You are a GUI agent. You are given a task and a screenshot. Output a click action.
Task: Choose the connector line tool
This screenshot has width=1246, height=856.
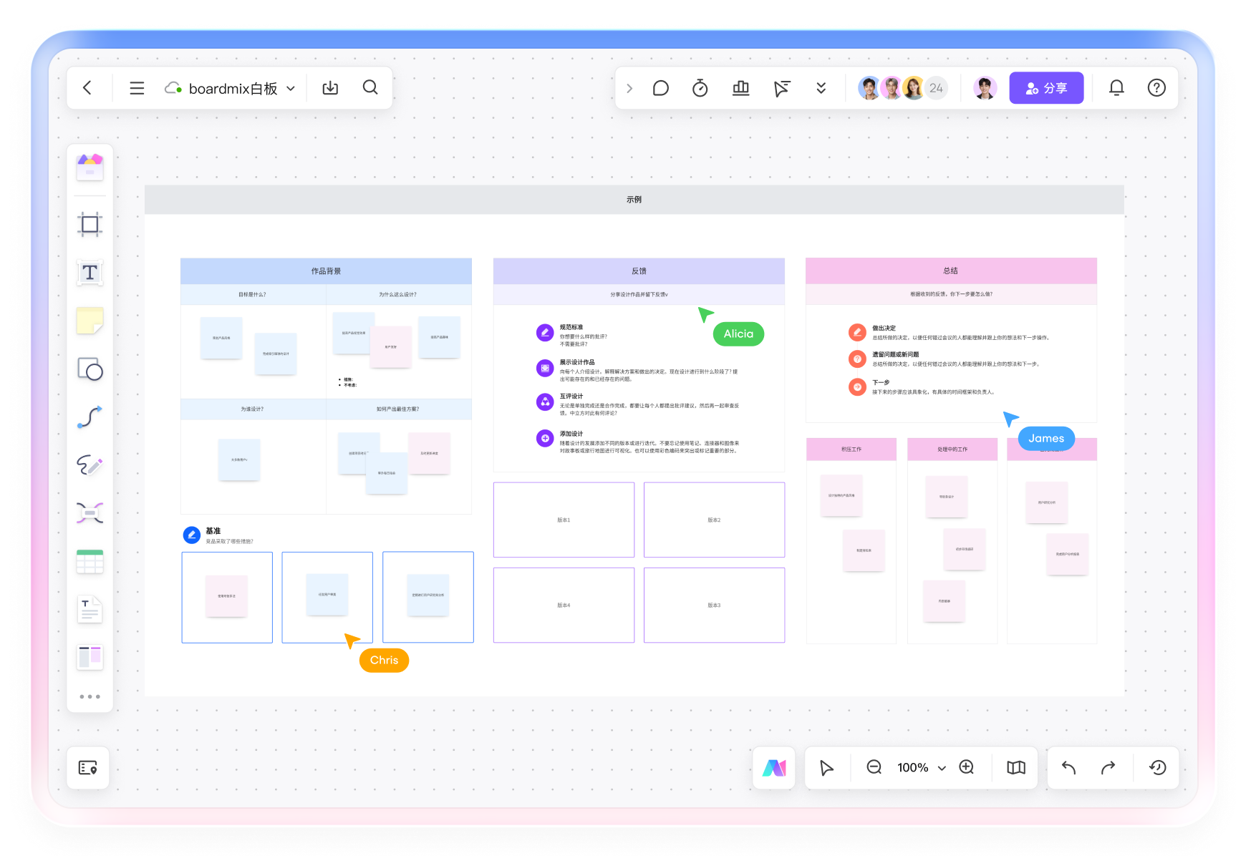(x=90, y=417)
